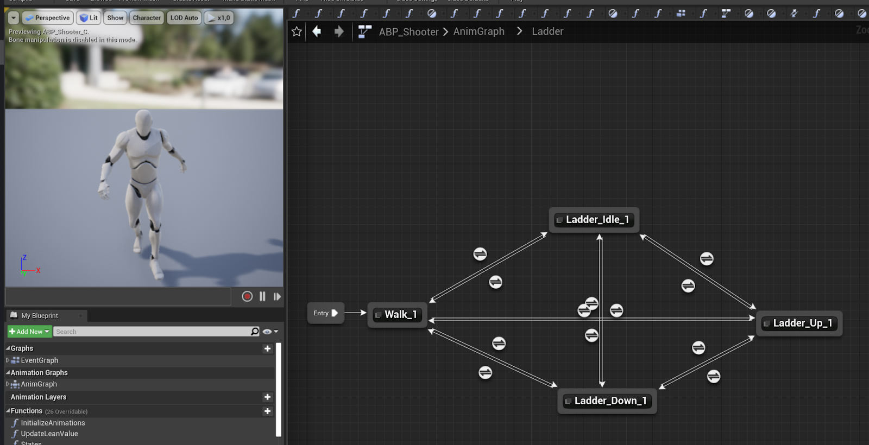
Task: Select lower transition icon between Walk_1 and Ladder_Idle_1
Action: [496, 282]
